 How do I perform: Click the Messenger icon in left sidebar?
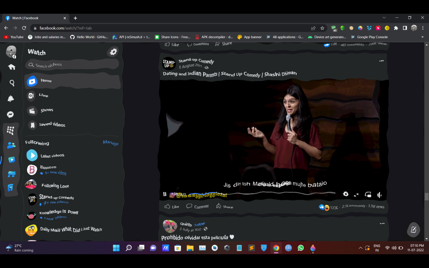10,115
